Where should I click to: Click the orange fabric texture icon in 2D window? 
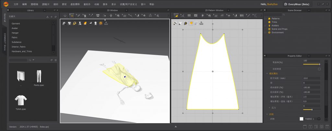191,23
